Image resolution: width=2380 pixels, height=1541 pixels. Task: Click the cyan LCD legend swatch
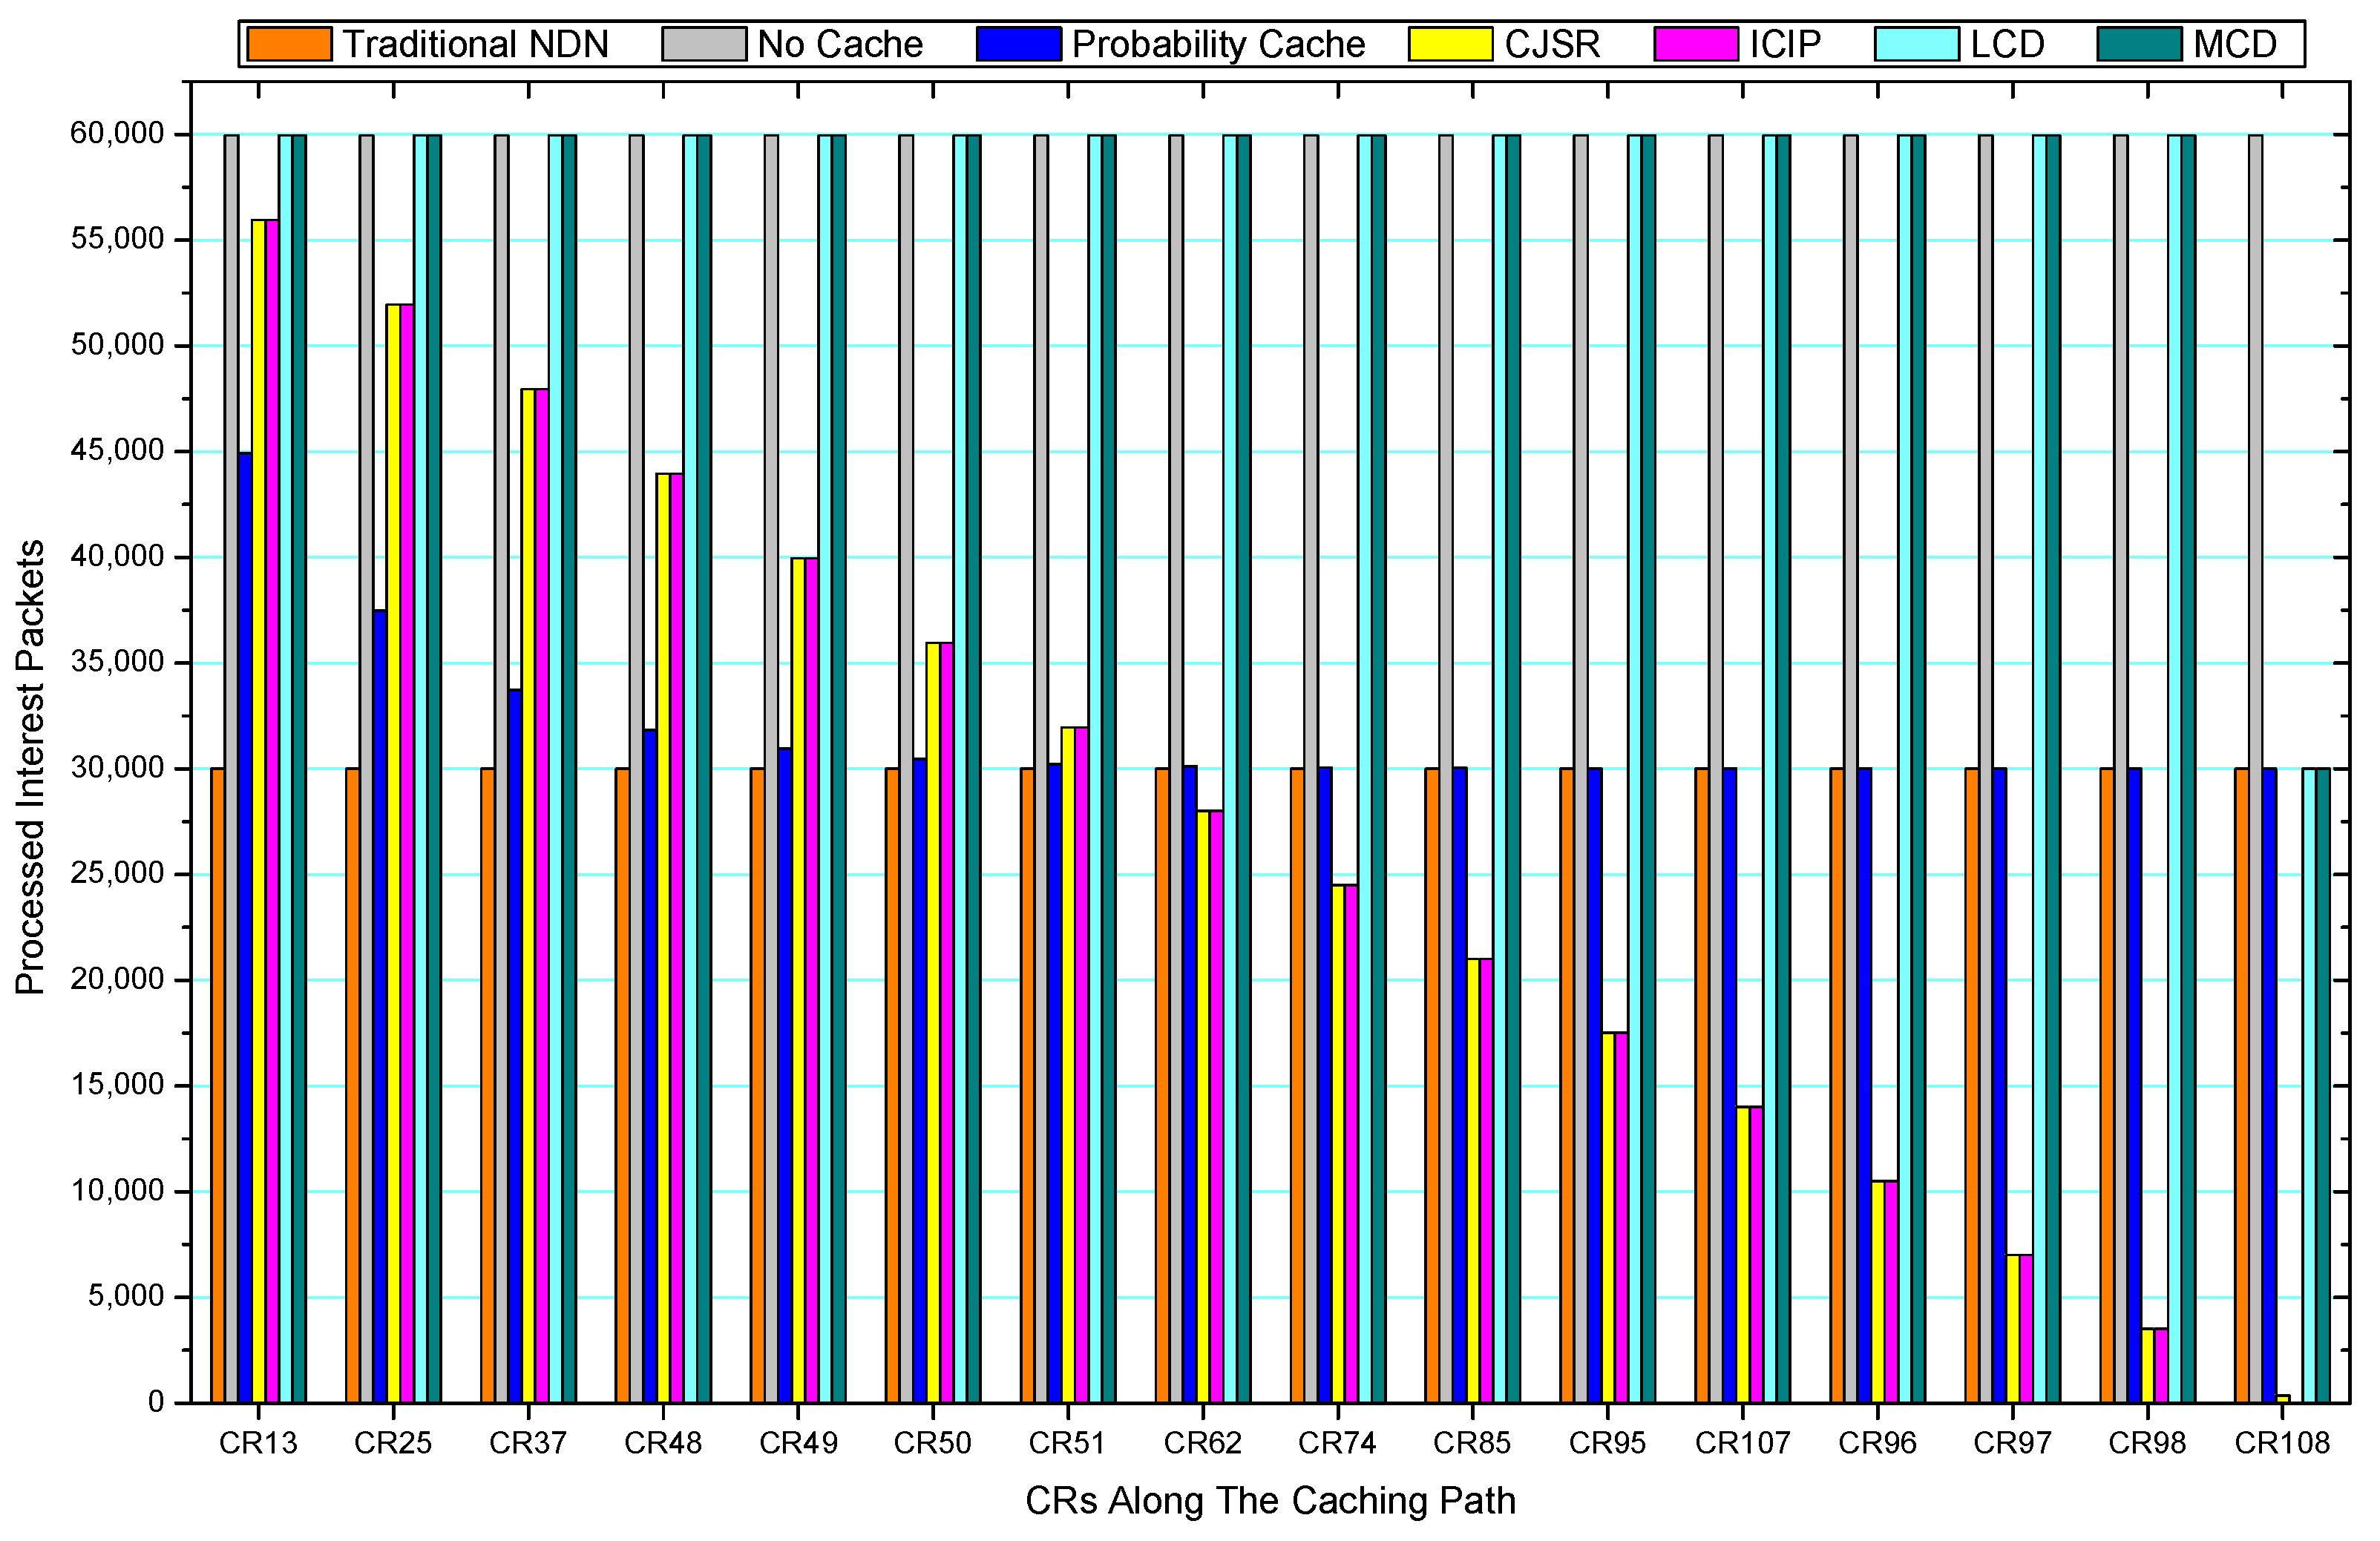[1916, 44]
